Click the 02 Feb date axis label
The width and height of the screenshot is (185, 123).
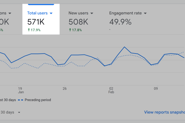pyautogui.click(x=111, y=90)
